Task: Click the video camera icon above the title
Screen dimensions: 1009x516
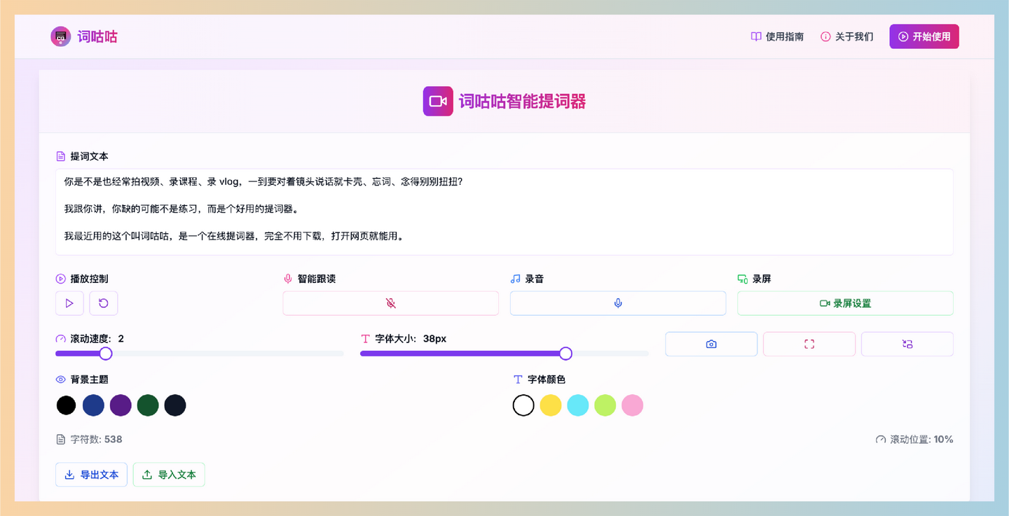Action: pos(437,101)
